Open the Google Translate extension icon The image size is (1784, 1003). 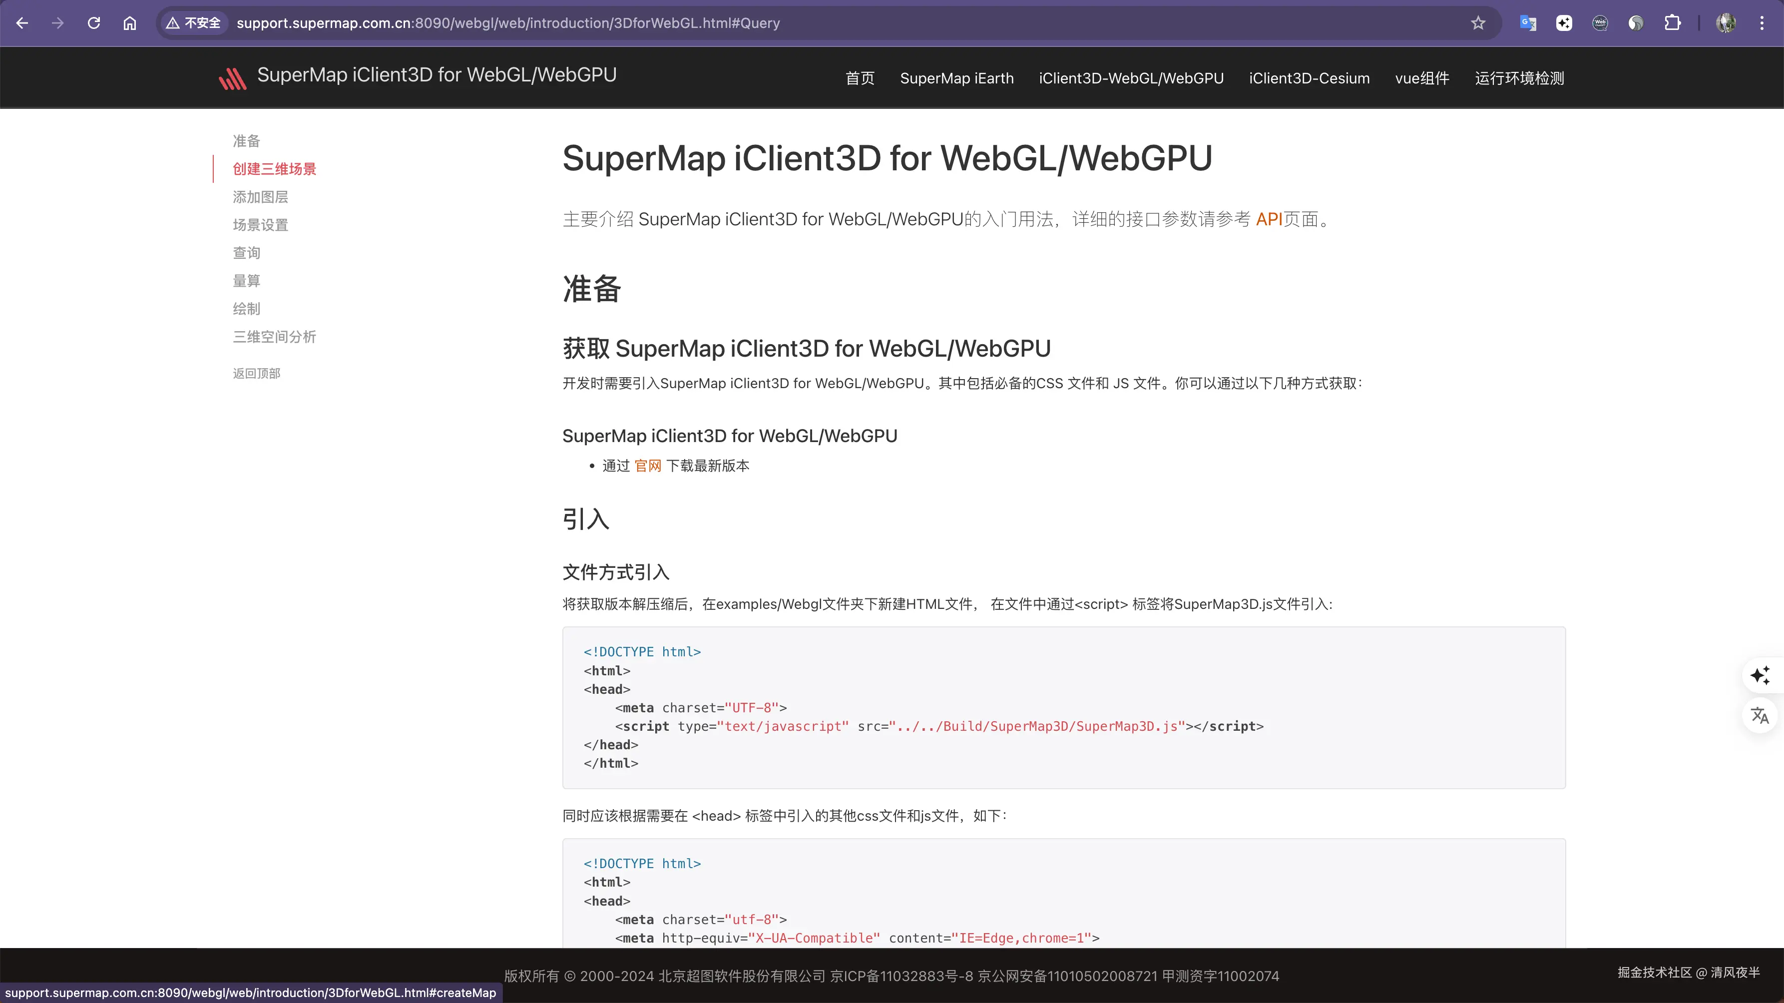1528,23
